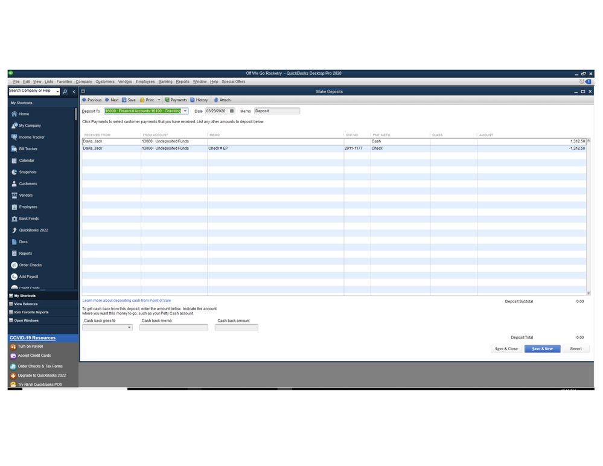Select the -1,312.50 amount cell

tap(531, 148)
